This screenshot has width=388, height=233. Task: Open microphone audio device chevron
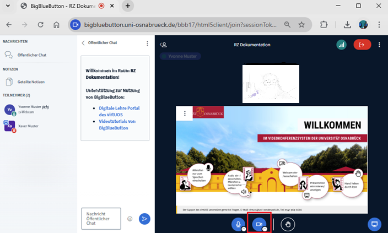tap(244, 229)
